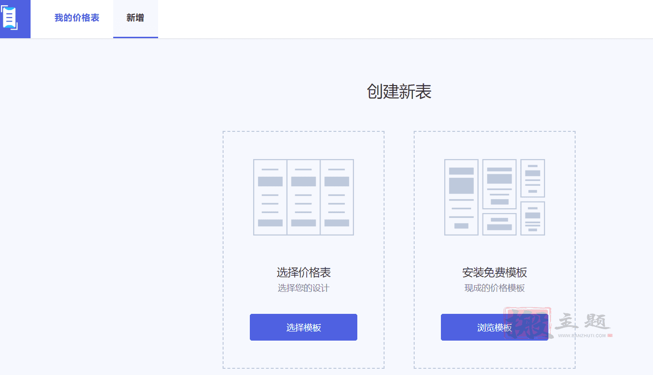Click the 选择模板 button
Screen dimensions: 653x375
(x=303, y=327)
